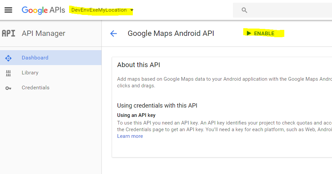Focus the top search field

pos(283,10)
